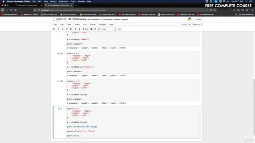This screenshot has height=143, width=255.
Task: Run the selected cell
Action: click(x=86, y=29)
